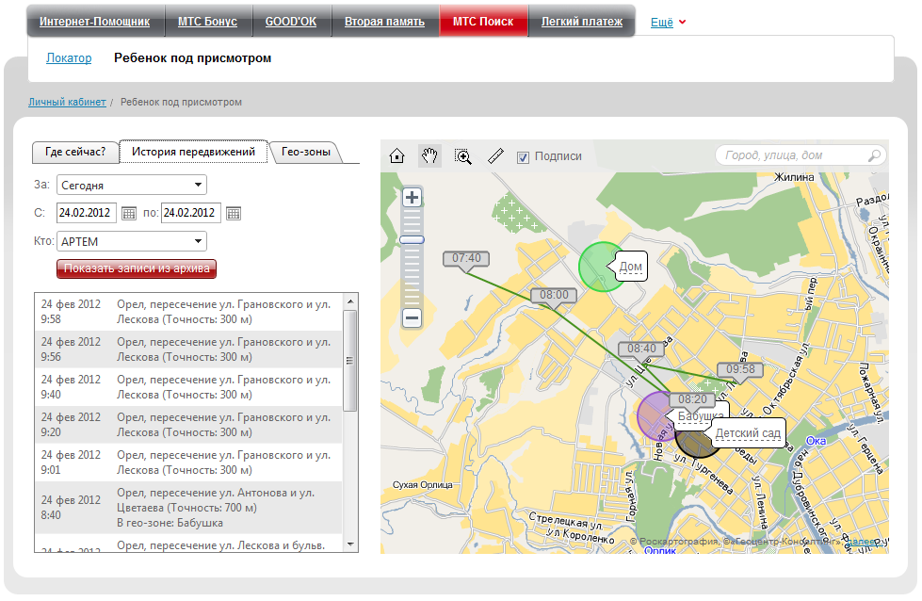The image size is (922, 601).
Task: Focus the Город, улица, дом search field
Action: [801, 155]
